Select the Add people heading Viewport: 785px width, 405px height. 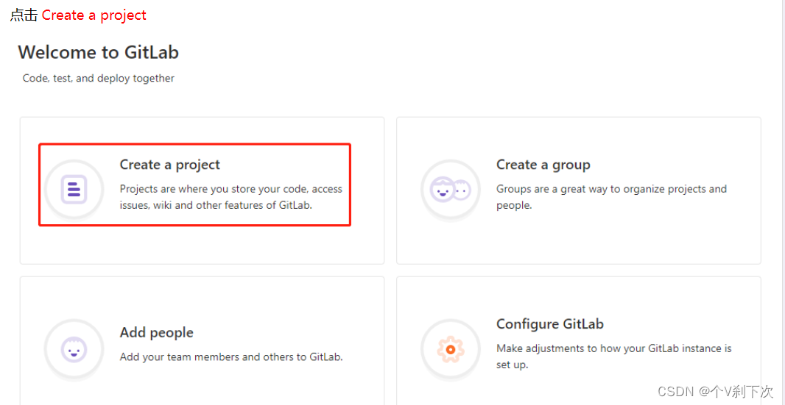click(156, 332)
